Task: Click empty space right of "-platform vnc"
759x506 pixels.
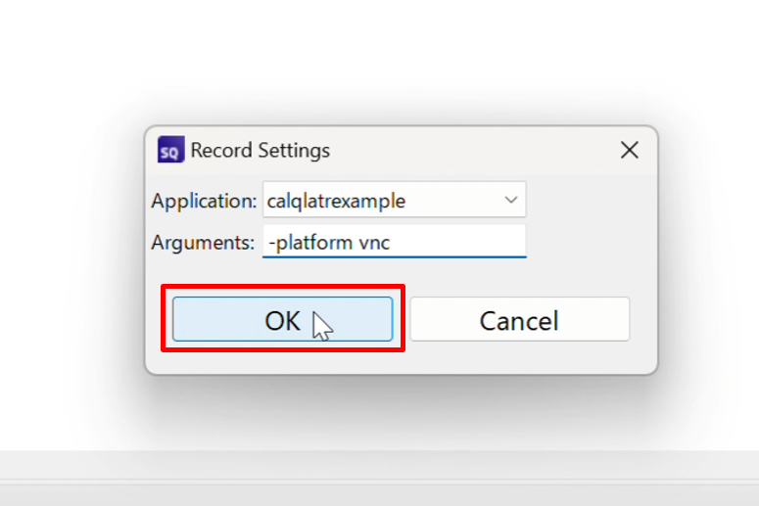Action: coord(460,243)
